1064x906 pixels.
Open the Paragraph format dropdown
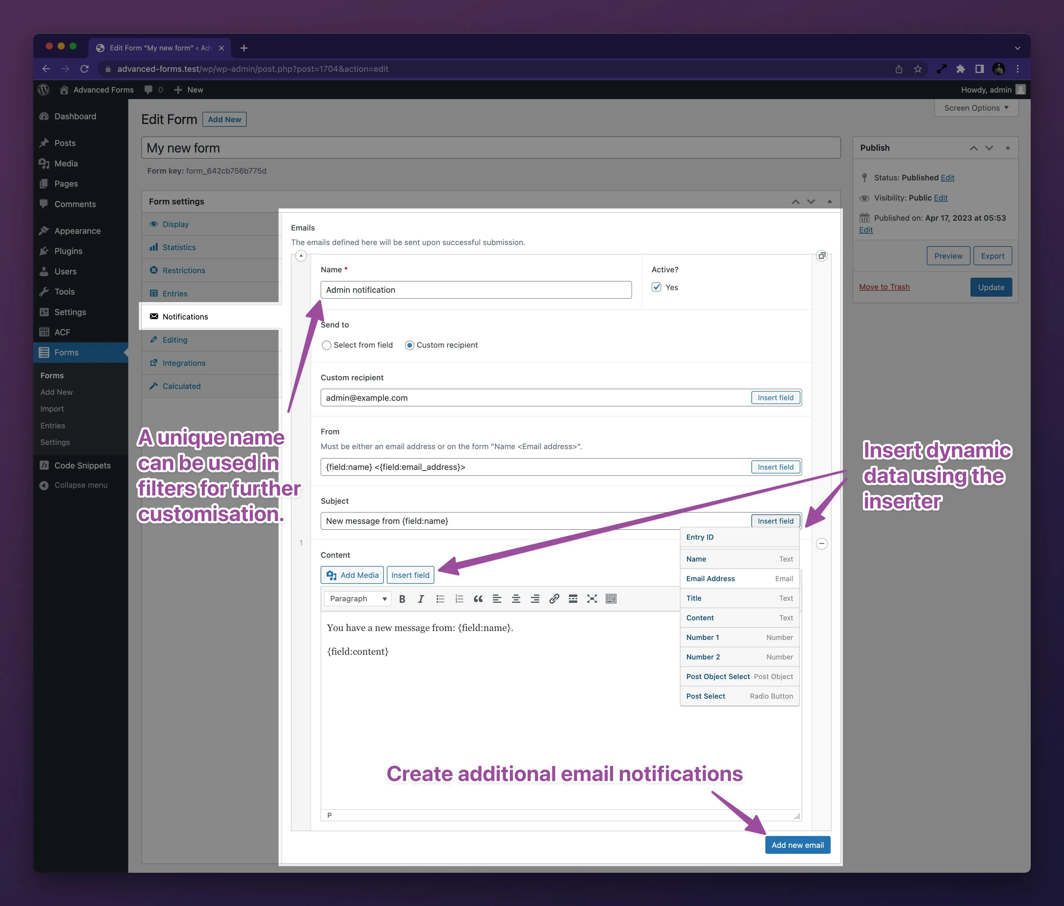[357, 599]
